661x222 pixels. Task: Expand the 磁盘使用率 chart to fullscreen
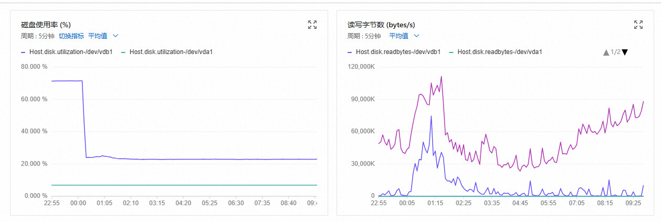tap(312, 25)
